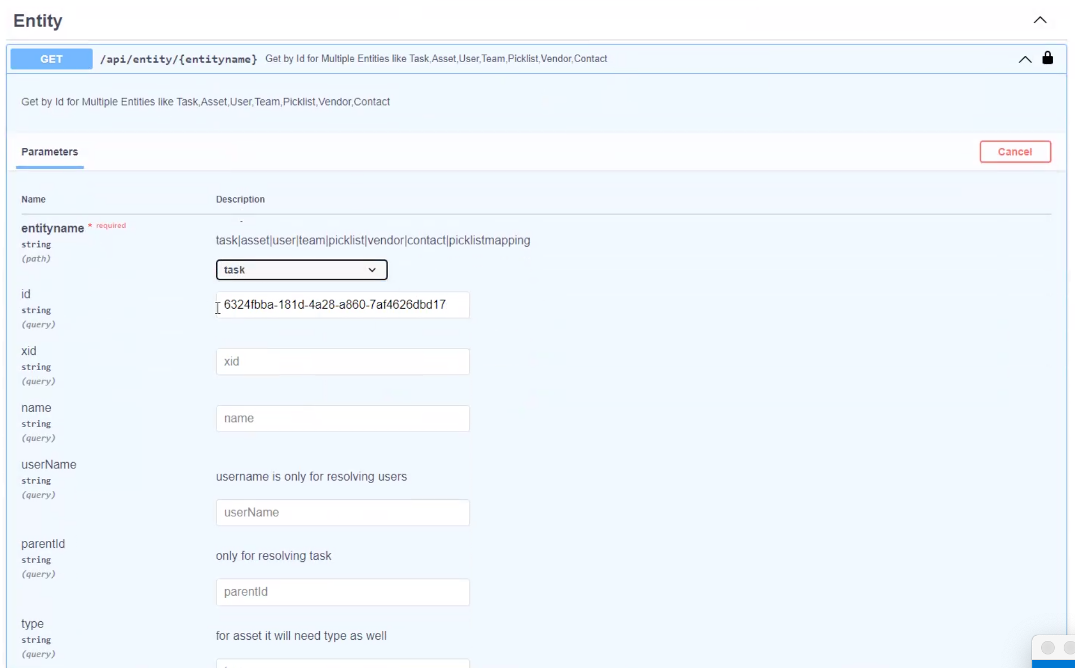Click the endpoint summary text in header
1075x668 pixels.
point(436,59)
